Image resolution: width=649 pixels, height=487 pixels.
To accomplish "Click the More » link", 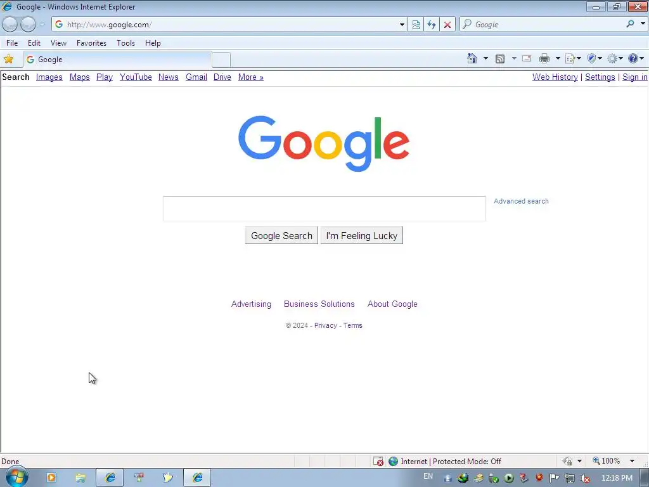I will [251, 77].
